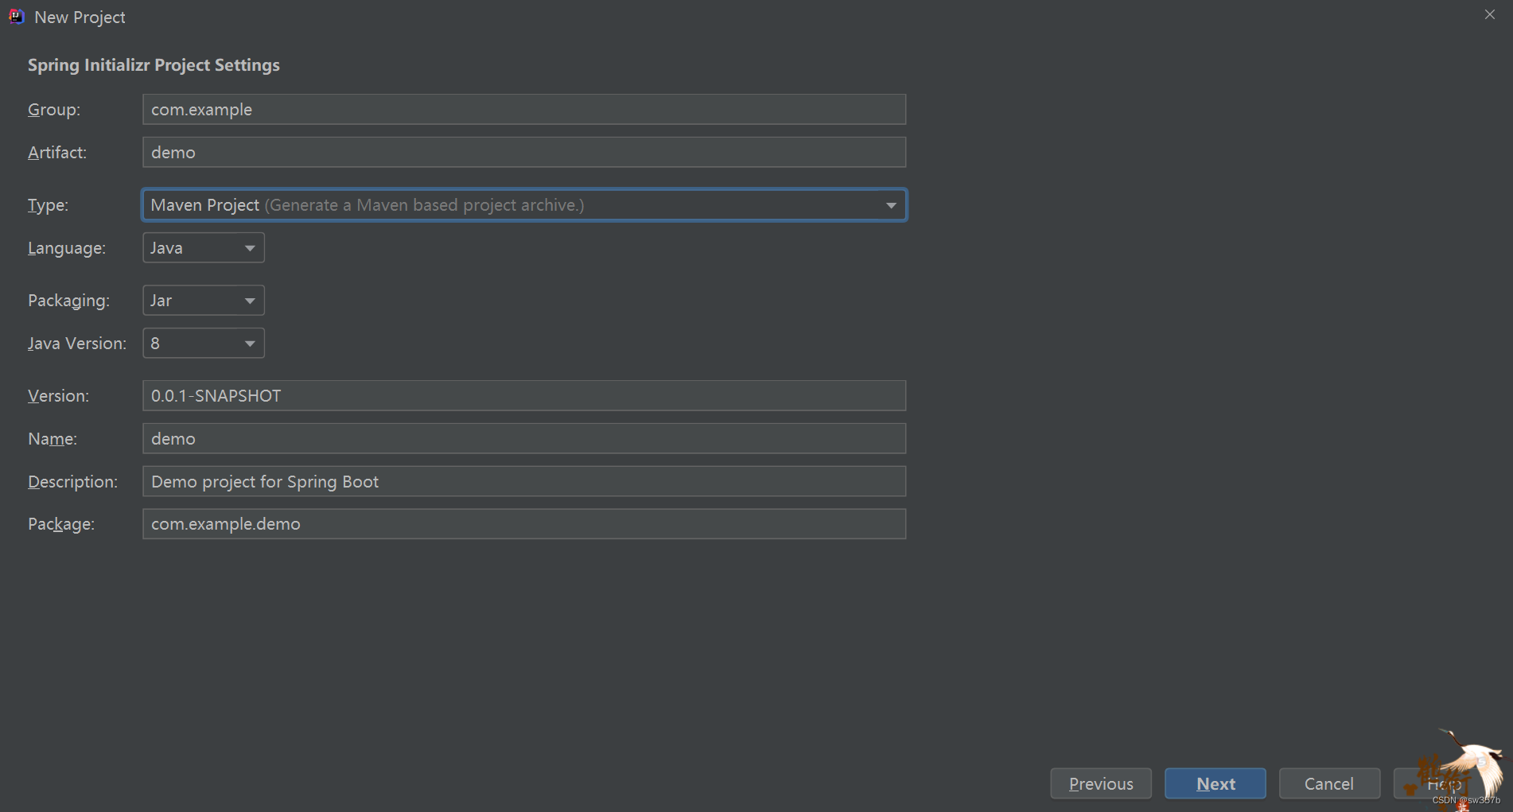1513x812 pixels.
Task: Click the Package field showing com.example.demo
Action: click(x=523, y=523)
